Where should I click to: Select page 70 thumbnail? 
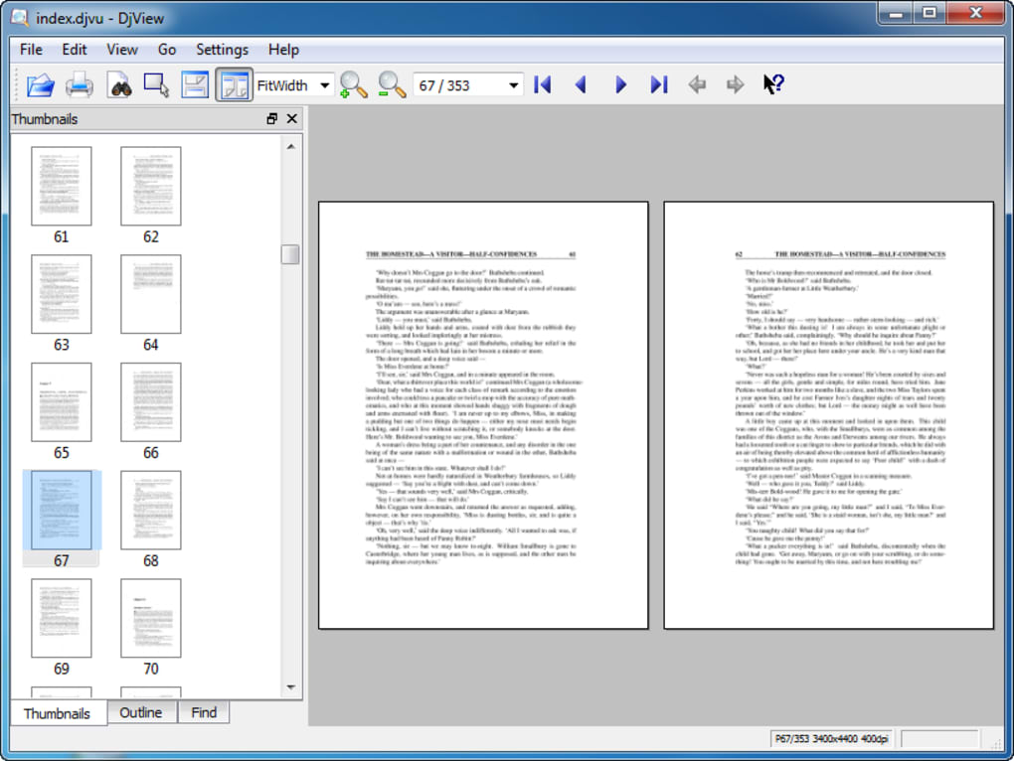coord(151,618)
